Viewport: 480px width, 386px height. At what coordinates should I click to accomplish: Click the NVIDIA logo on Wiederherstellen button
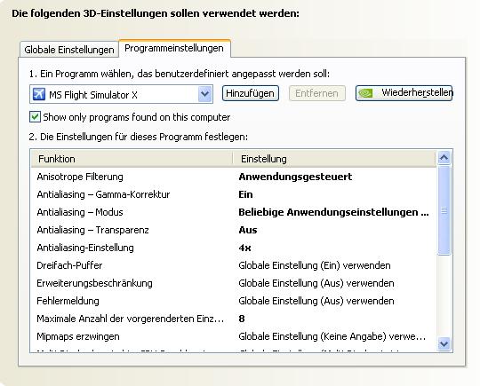pos(365,93)
